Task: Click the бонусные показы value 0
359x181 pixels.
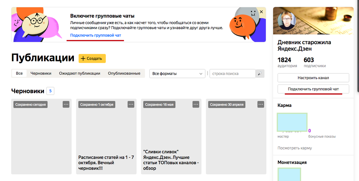Action: click(x=310, y=131)
